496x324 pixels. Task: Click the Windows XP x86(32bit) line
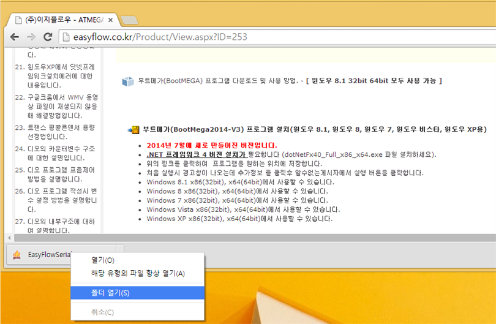(x=239, y=219)
